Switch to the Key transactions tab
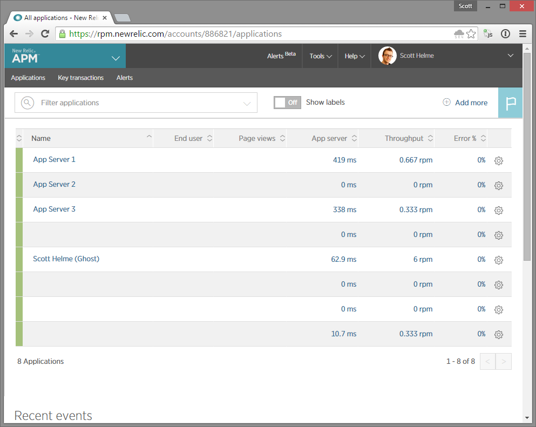 click(x=80, y=78)
